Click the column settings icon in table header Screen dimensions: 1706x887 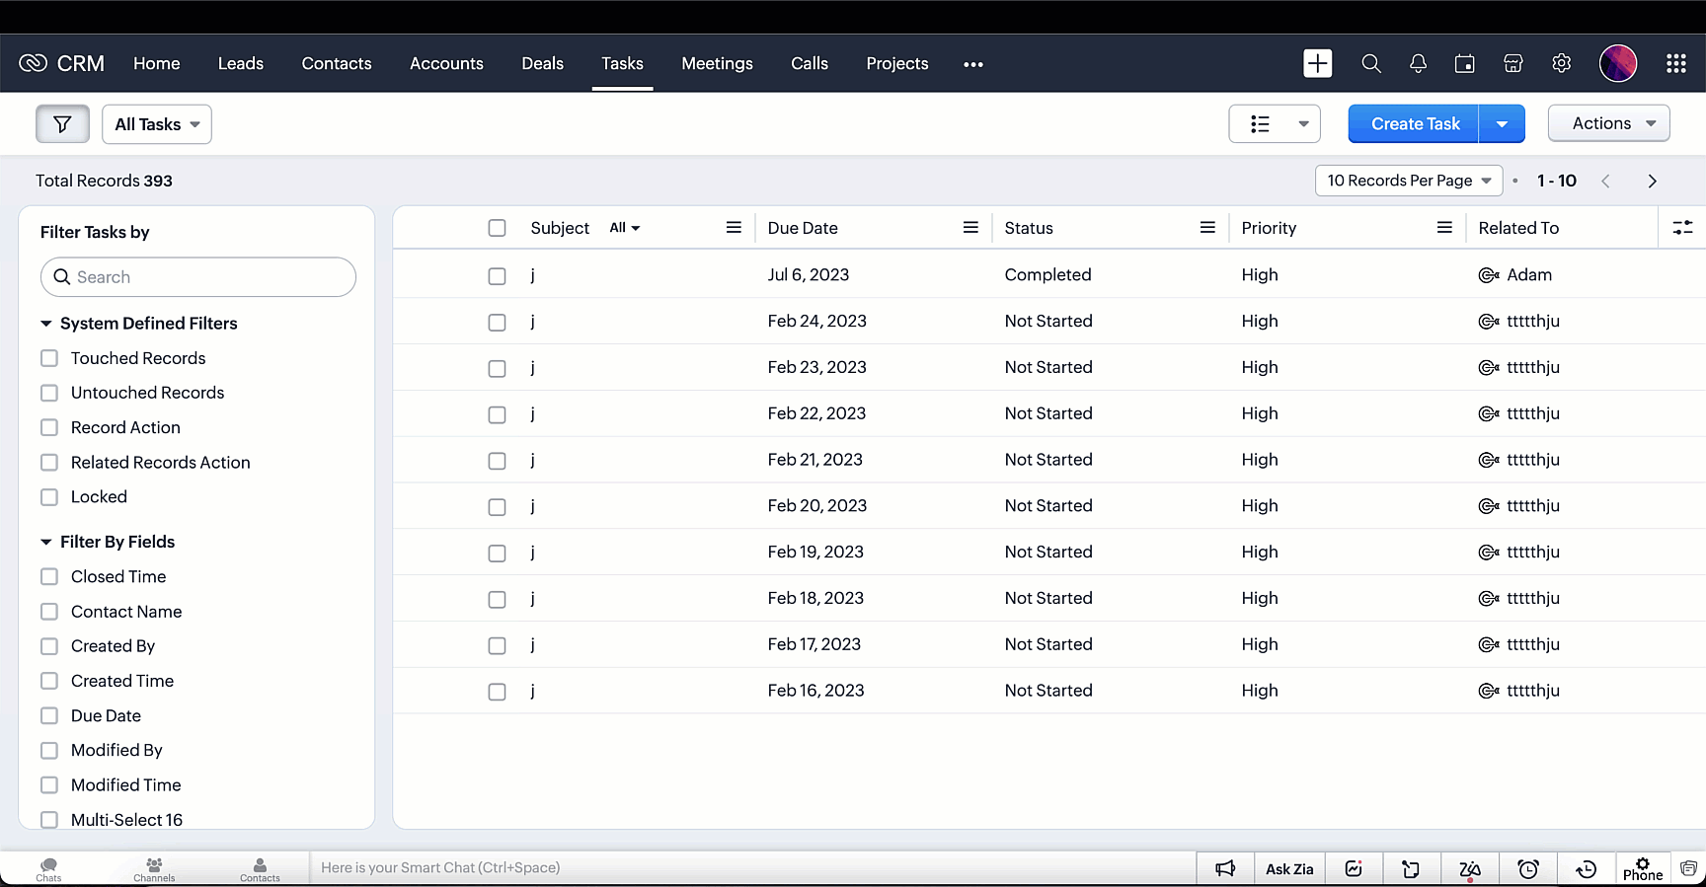1682,228
